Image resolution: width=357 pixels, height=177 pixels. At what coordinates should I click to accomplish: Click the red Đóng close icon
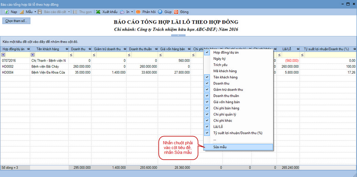click(x=176, y=12)
